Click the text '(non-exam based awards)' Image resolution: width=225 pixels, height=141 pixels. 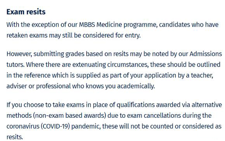(x=69, y=116)
